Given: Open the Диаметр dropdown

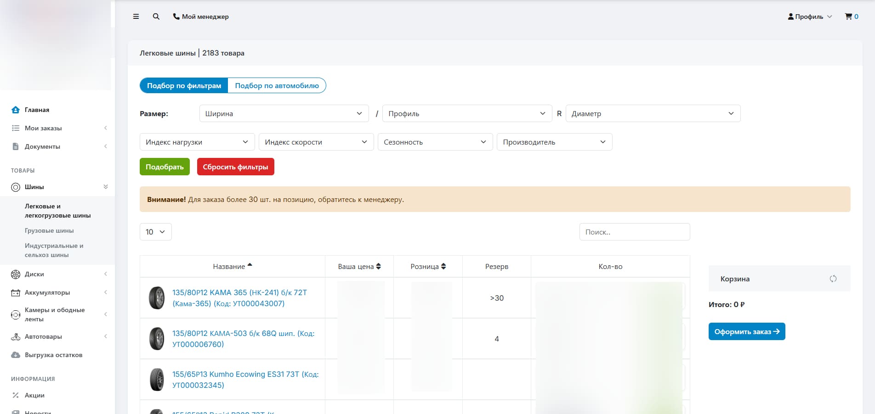Looking at the screenshot, I should click(653, 113).
